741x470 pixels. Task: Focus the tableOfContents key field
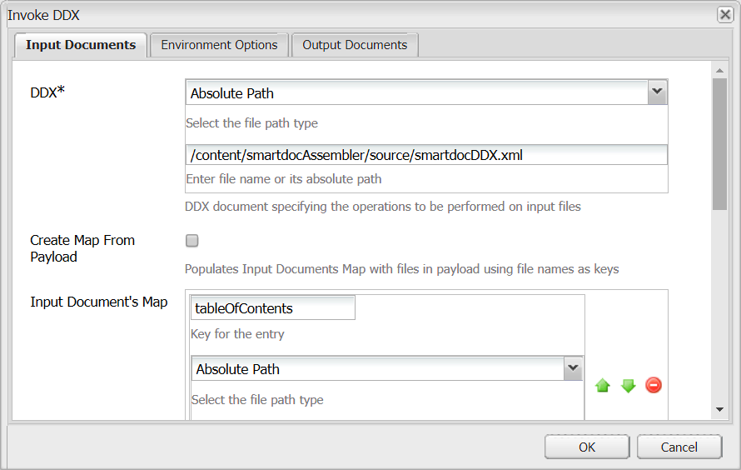coord(272,308)
